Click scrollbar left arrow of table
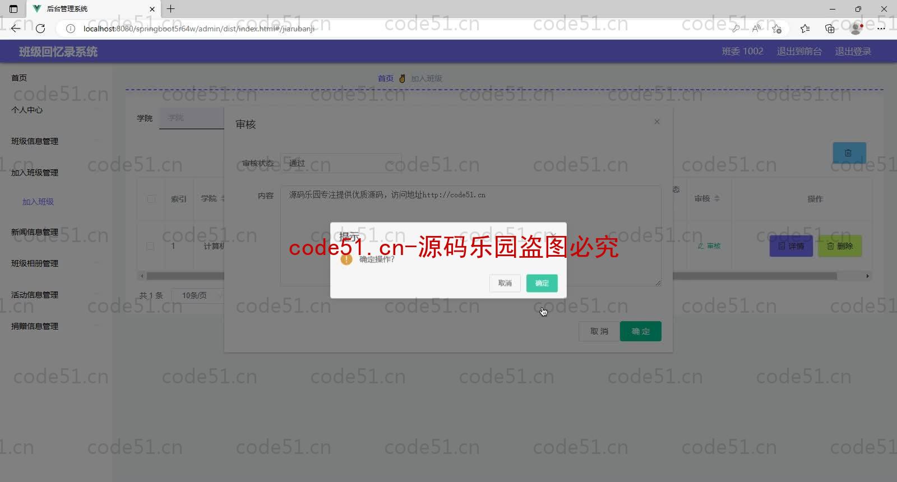 (142, 276)
